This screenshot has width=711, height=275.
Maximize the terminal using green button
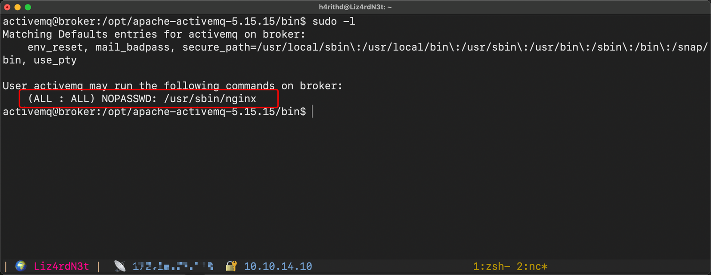click(x=28, y=7)
